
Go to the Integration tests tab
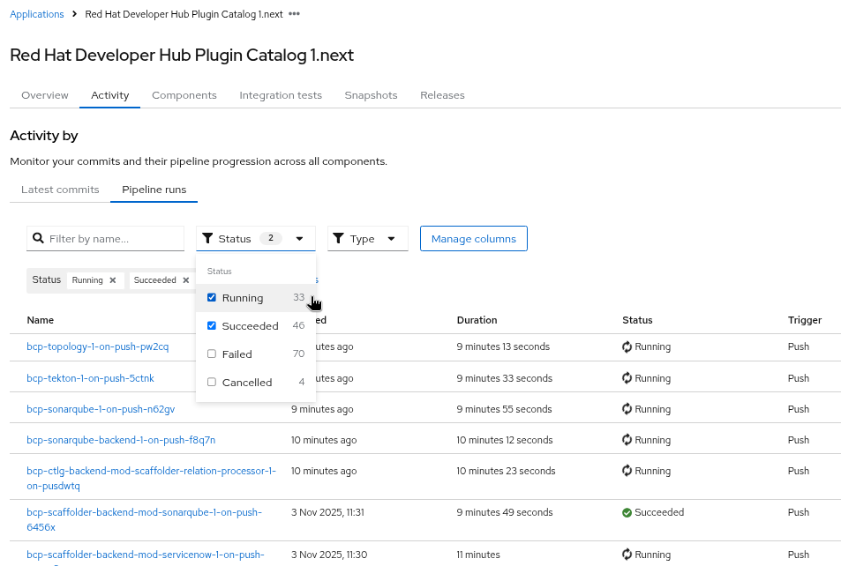tap(281, 95)
